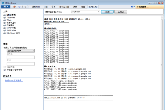Click the 用户名 input field
The width and height of the screenshot is (165, 110).
point(21,57)
